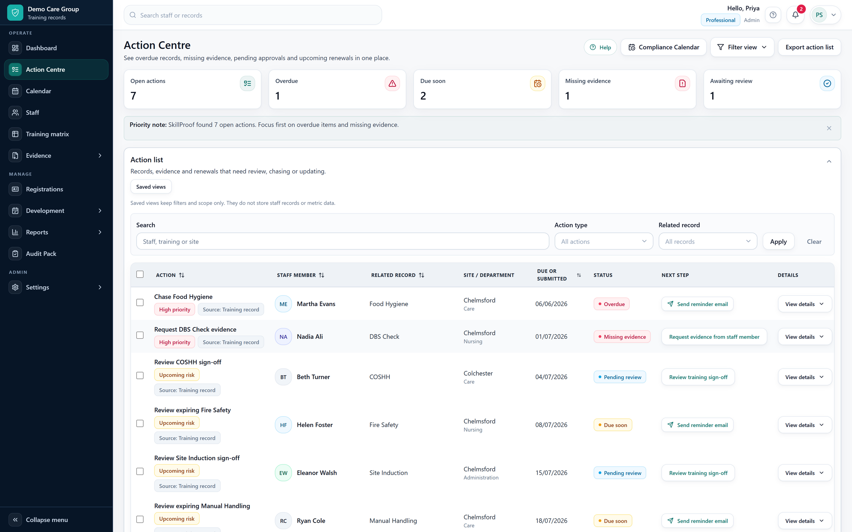Expand the user account menu chevron
The image size is (852, 532).
click(x=834, y=15)
